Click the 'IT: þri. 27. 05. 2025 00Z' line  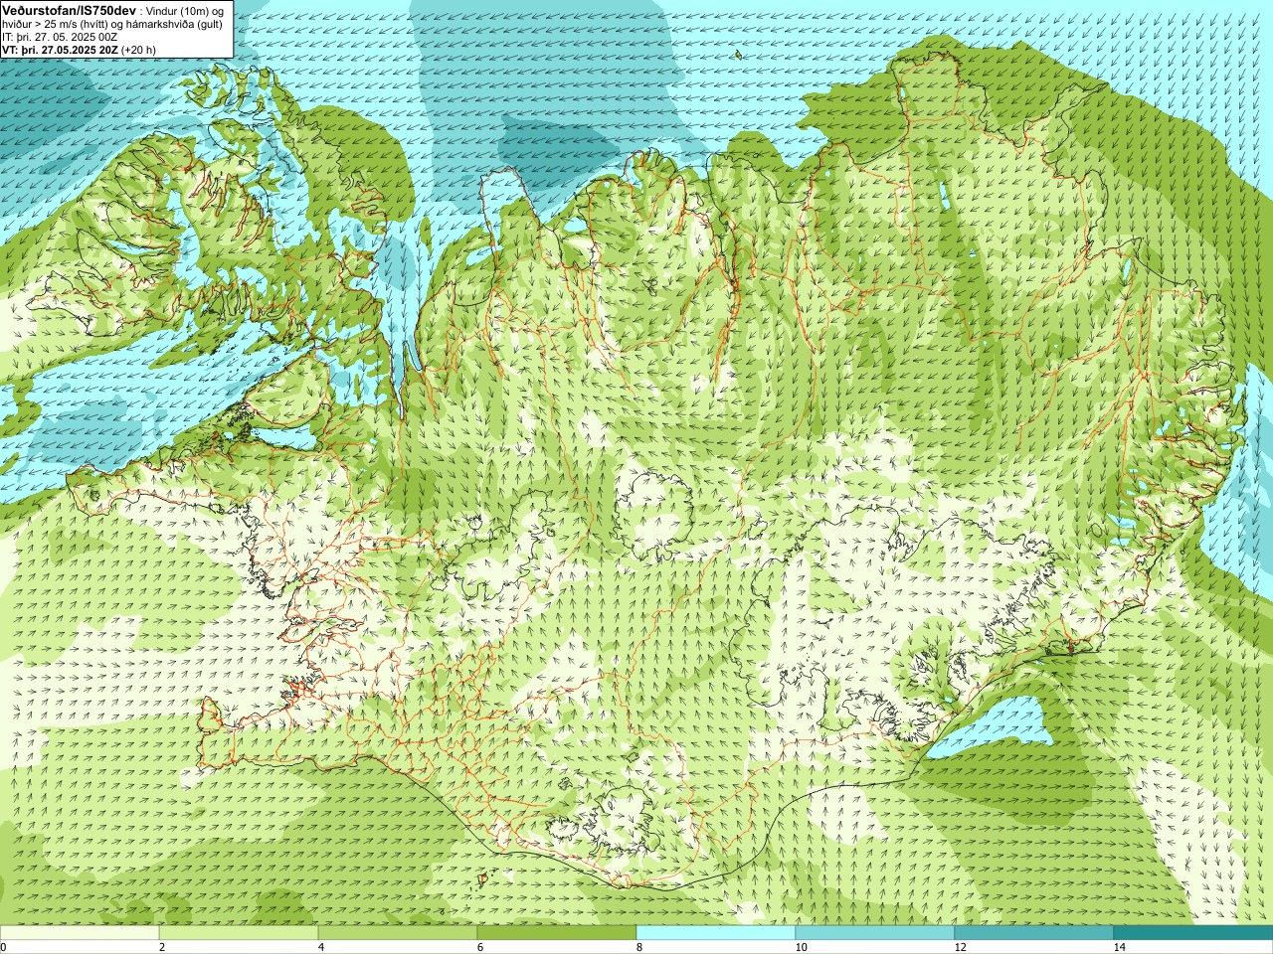(60, 37)
